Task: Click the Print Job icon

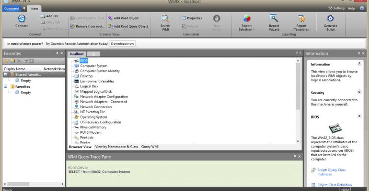Action: (x=77, y=138)
